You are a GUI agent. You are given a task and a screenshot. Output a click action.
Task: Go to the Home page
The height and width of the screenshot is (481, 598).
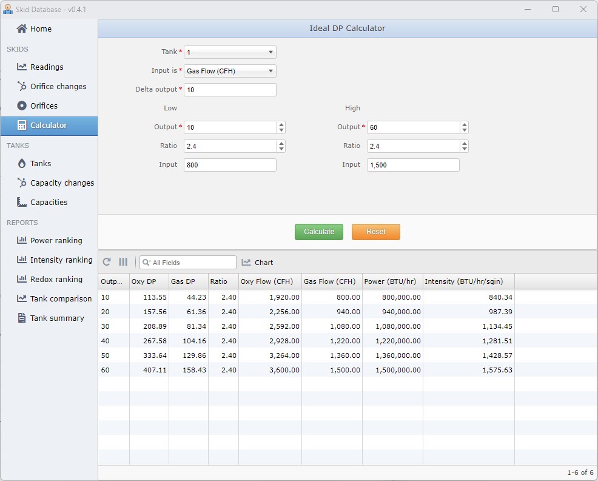pyautogui.click(x=41, y=29)
